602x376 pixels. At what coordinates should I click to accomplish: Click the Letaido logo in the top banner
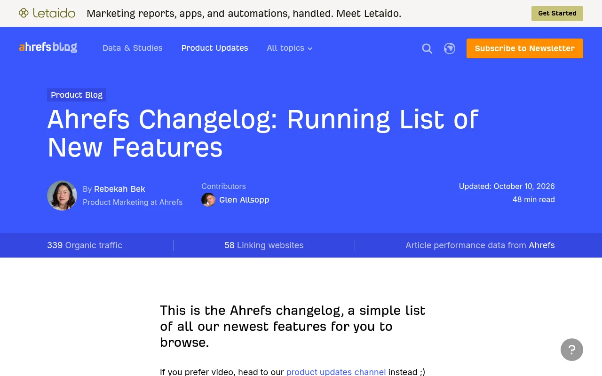(47, 13)
